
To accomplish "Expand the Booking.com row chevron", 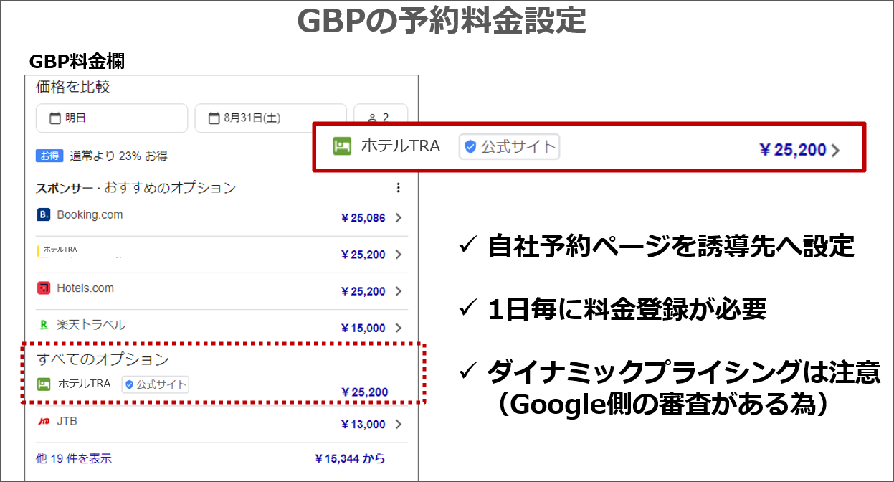I will pyautogui.click(x=399, y=218).
